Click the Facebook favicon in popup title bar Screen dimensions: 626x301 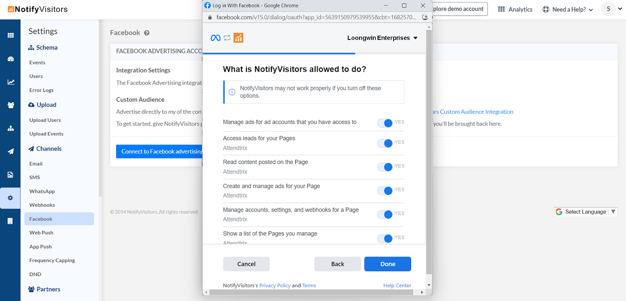pyautogui.click(x=207, y=5)
